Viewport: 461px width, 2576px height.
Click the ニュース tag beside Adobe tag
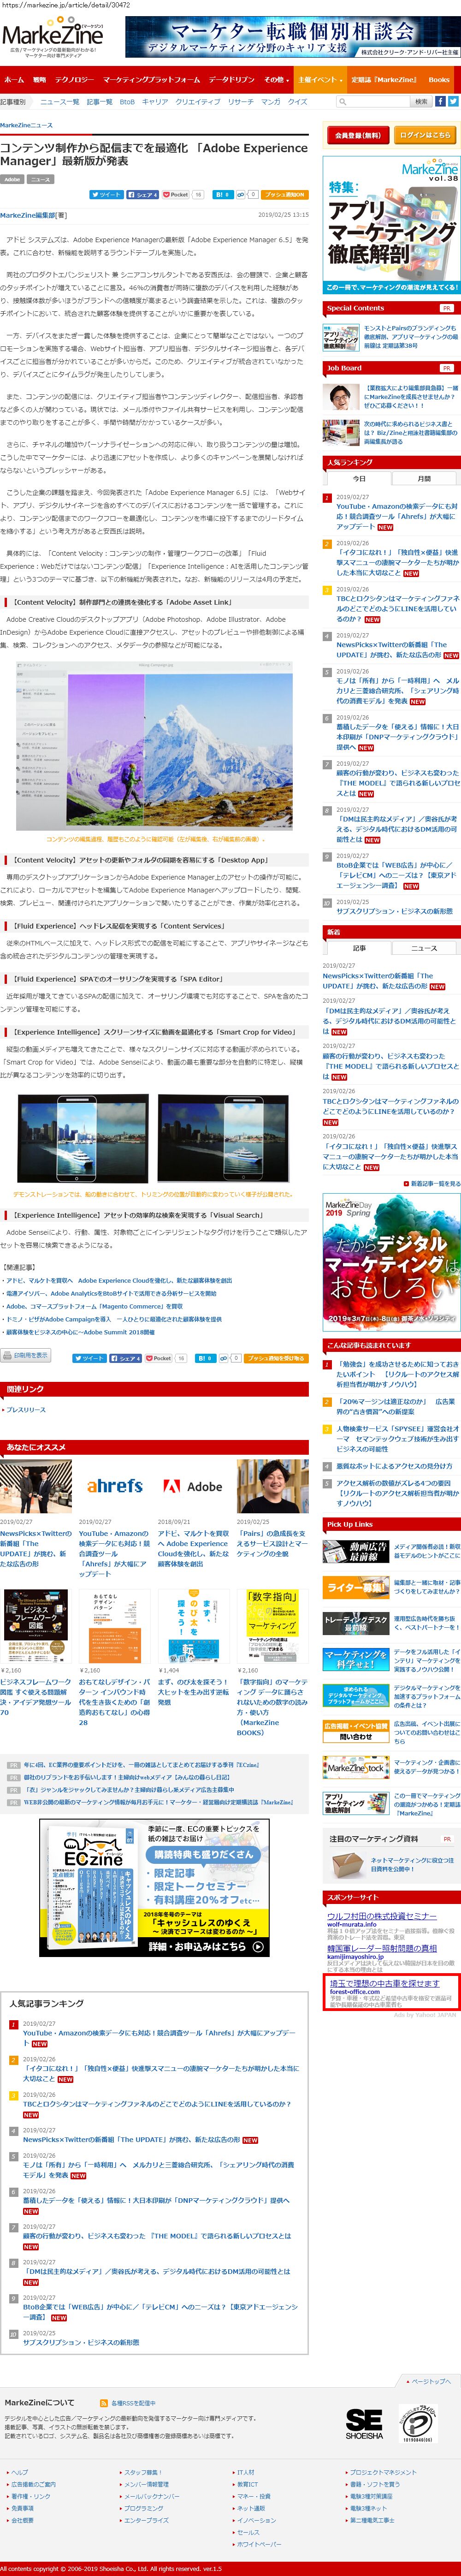[x=40, y=179]
